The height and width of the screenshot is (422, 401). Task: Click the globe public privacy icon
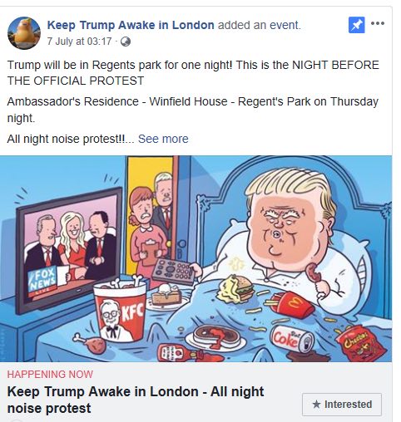pos(126,42)
